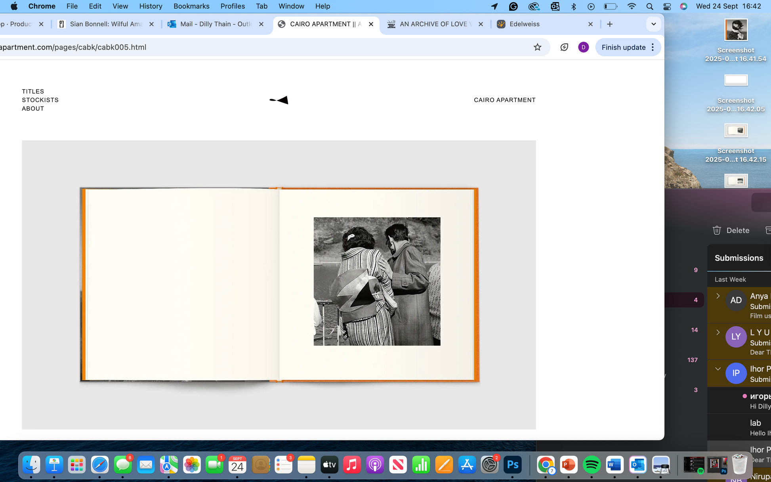Screen dimensions: 771x482
Task: Launch Spotify from the dock
Action: 592,465
